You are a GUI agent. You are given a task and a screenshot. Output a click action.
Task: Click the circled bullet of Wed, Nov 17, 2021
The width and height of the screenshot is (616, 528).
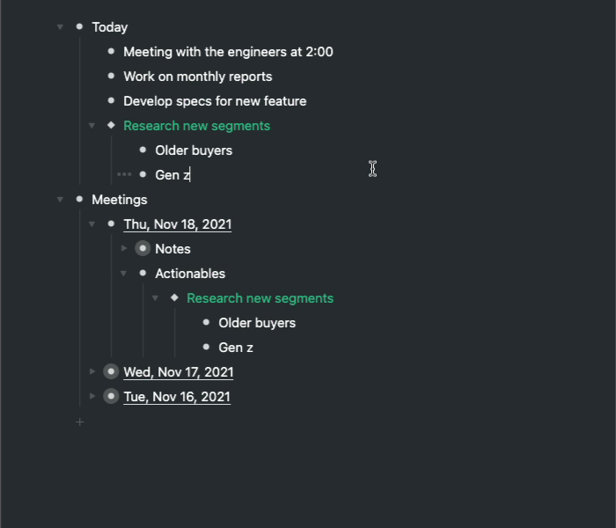coord(111,372)
